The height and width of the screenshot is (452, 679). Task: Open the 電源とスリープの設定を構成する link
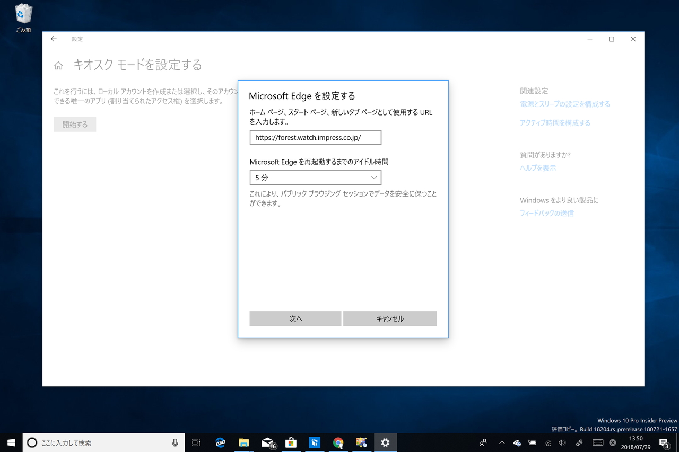click(564, 104)
